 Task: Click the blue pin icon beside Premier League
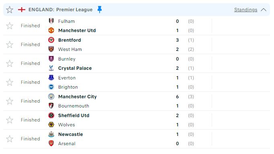point(99,9)
